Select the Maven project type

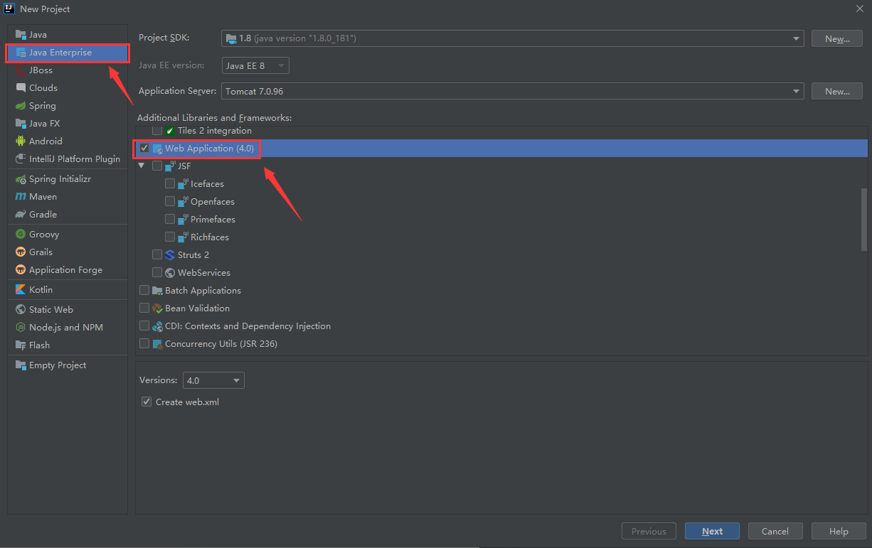[x=43, y=197]
